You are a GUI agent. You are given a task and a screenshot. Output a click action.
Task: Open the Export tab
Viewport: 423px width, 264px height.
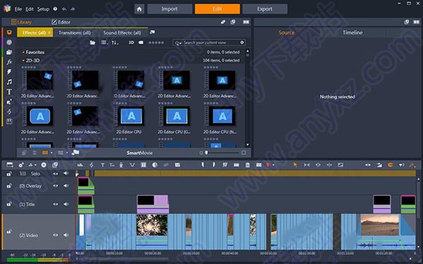(x=264, y=9)
